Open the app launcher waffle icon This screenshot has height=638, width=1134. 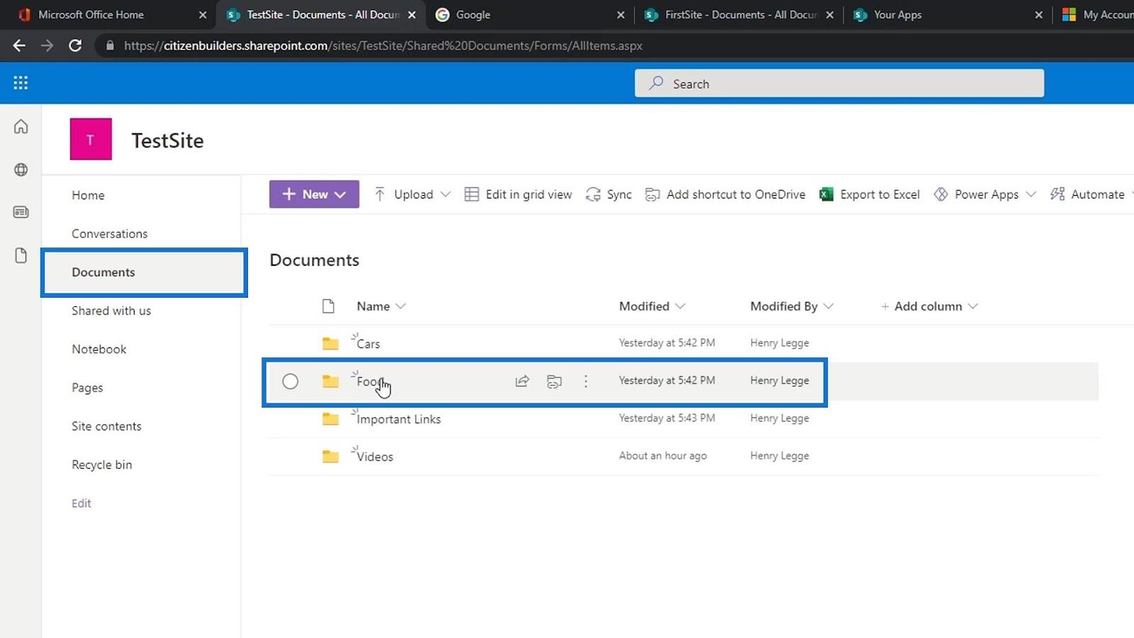coord(21,83)
